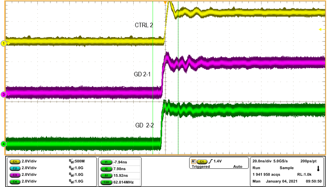
Task: Click the 20.0ns/div timebase readout
Action: pyautogui.click(x=263, y=161)
